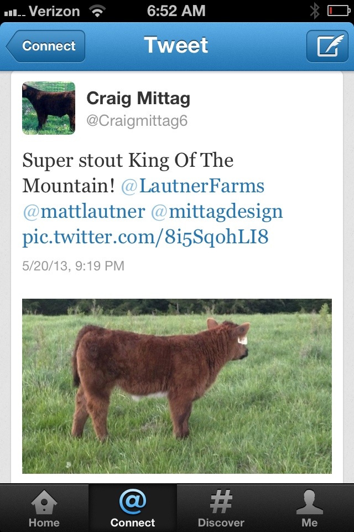Tap the battery indicator icon
Screen dimensions: 354x532
(x=338, y=11)
